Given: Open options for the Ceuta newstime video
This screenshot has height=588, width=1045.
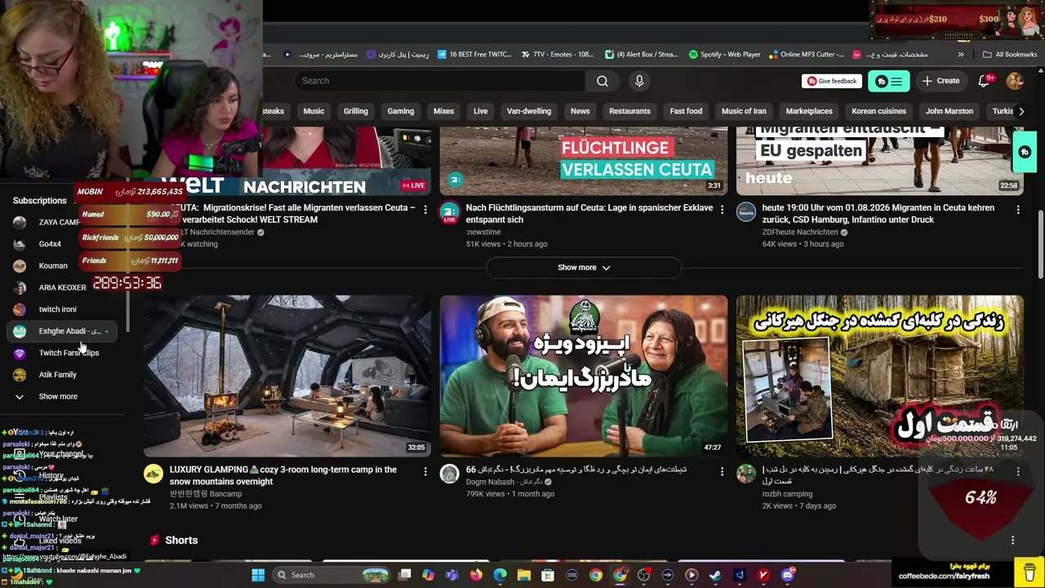Looking at the screenshot, I should click(x=722, y=210).
